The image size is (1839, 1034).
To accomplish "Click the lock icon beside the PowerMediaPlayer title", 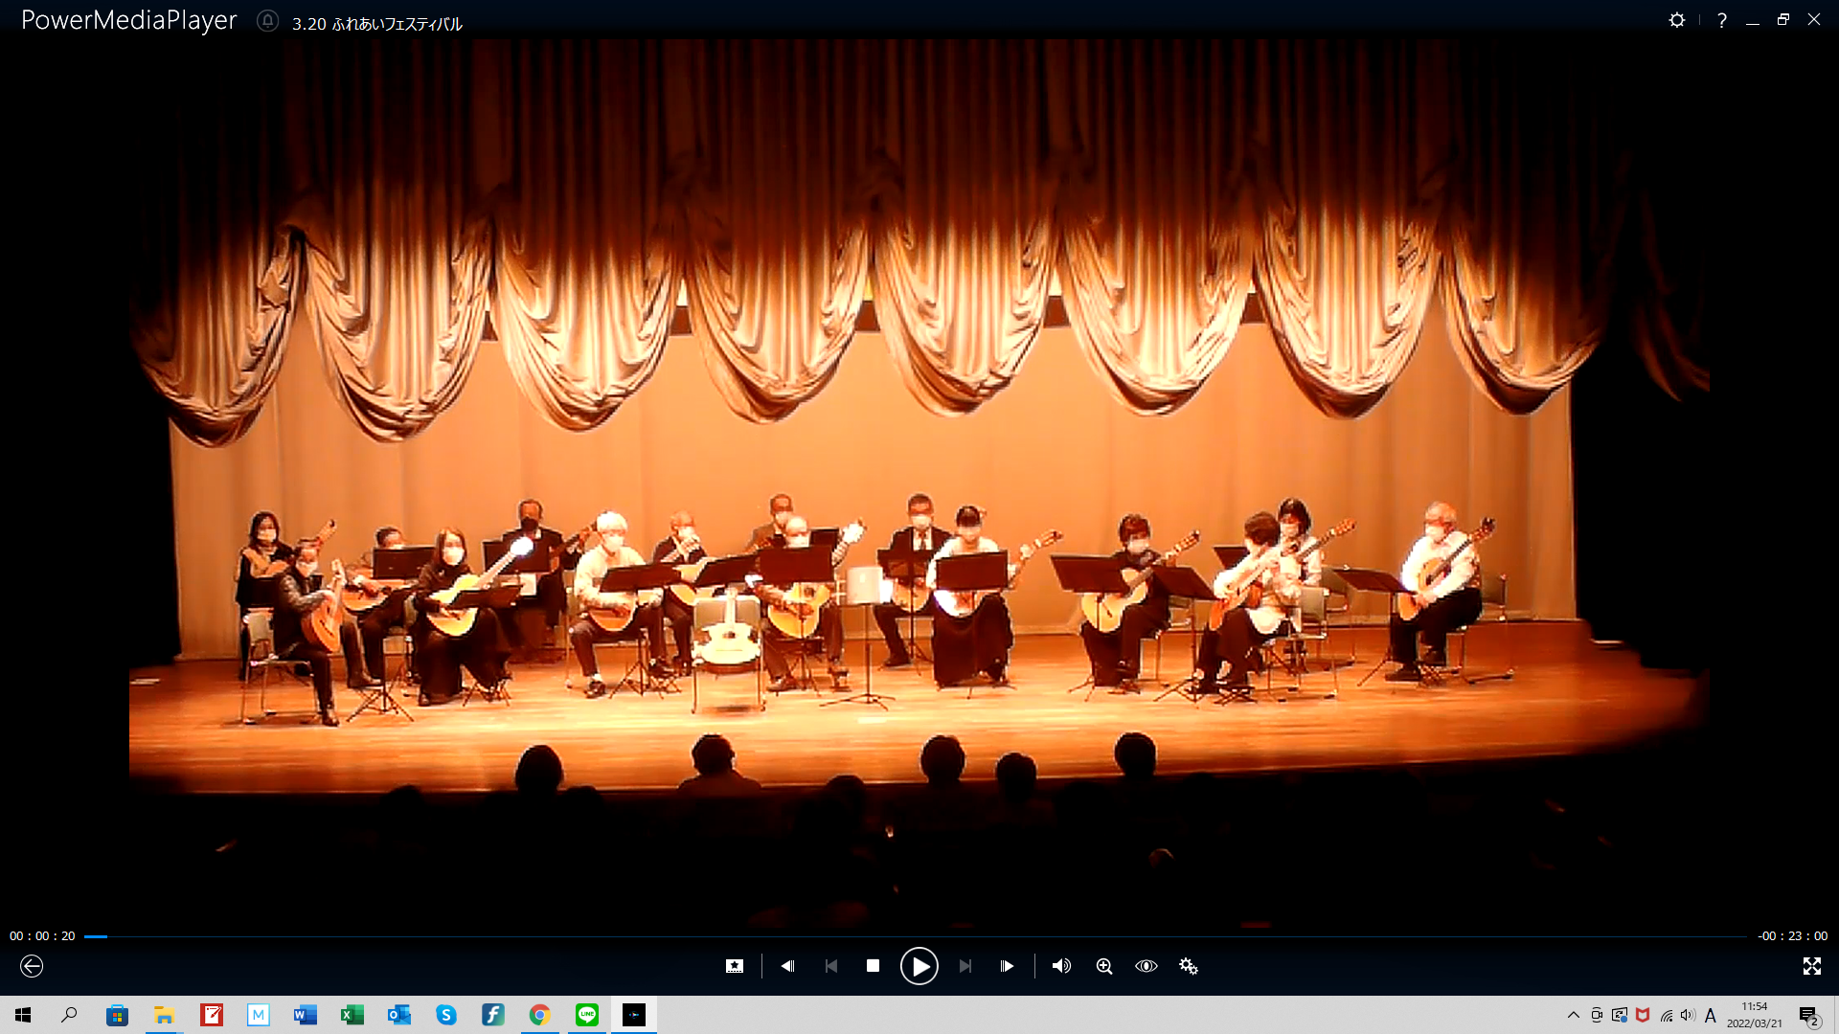I will (x=267, y=21).
